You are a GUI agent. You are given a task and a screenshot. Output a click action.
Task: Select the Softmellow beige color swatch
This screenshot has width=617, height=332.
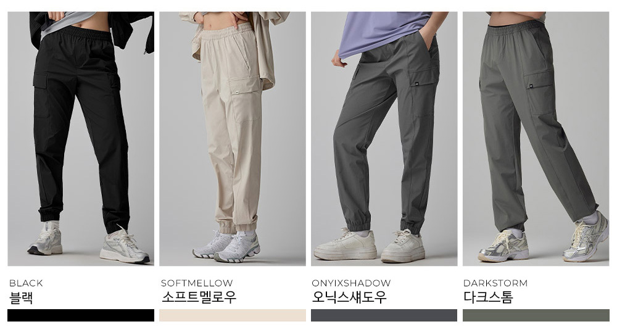click(233, 315)
